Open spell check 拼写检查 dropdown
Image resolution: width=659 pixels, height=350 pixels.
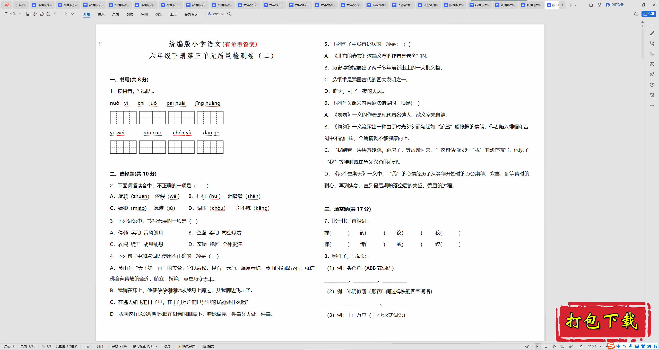pyautogui.click(x=145, y=346)
